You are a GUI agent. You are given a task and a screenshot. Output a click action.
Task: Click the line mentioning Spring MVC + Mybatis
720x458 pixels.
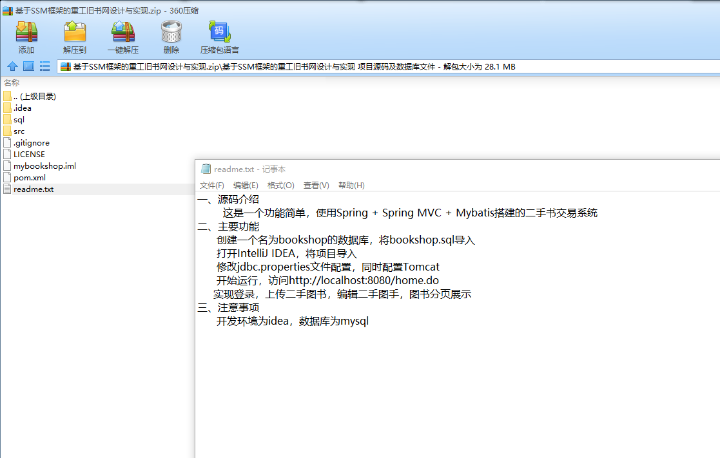410,213
